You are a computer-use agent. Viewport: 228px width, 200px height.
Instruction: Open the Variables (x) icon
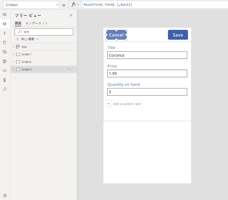pos(5,70)
